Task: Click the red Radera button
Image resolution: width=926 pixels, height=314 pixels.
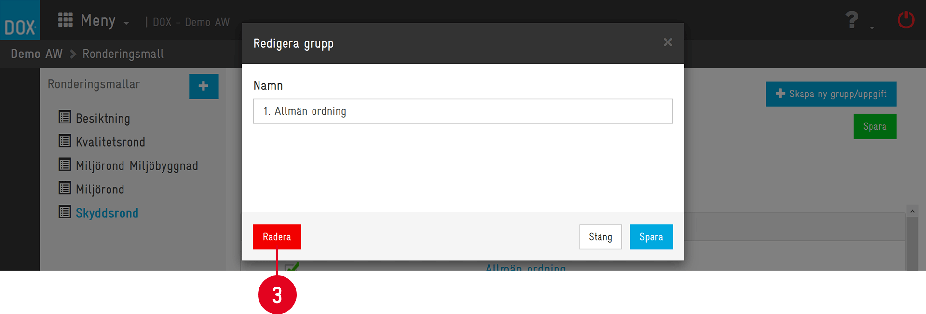Action: tap(277, 237)
